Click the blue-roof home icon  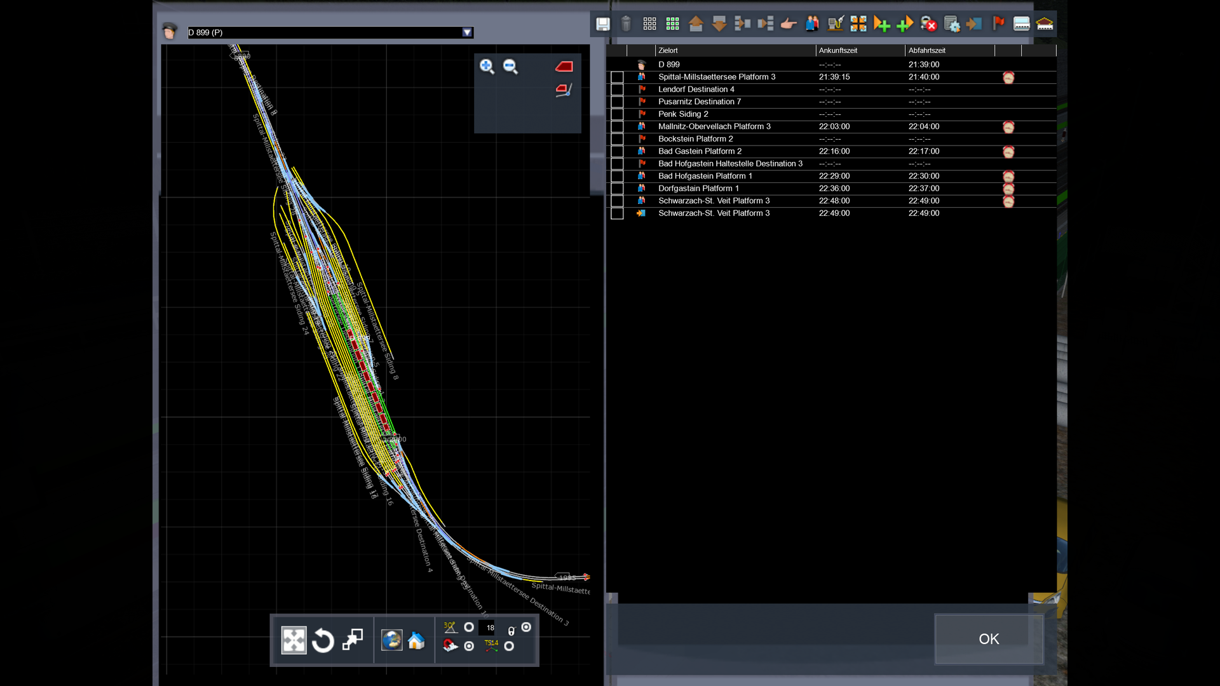(x=416, y=640)
